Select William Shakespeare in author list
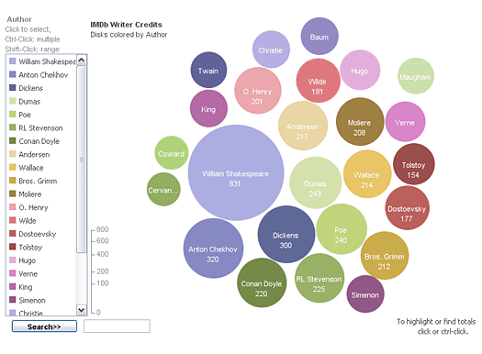This screenshot has height=354, width=482. coord(42,61)
